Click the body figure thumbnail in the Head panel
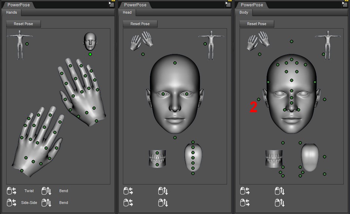Viewport: 350px width, 214px height. [211, 45]
